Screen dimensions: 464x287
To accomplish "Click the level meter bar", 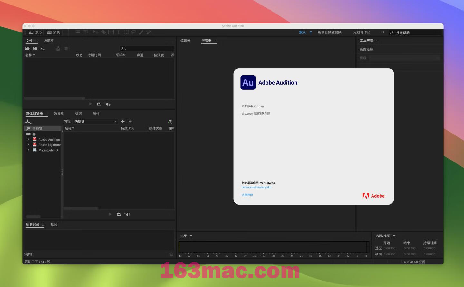I will pos(274,247).
